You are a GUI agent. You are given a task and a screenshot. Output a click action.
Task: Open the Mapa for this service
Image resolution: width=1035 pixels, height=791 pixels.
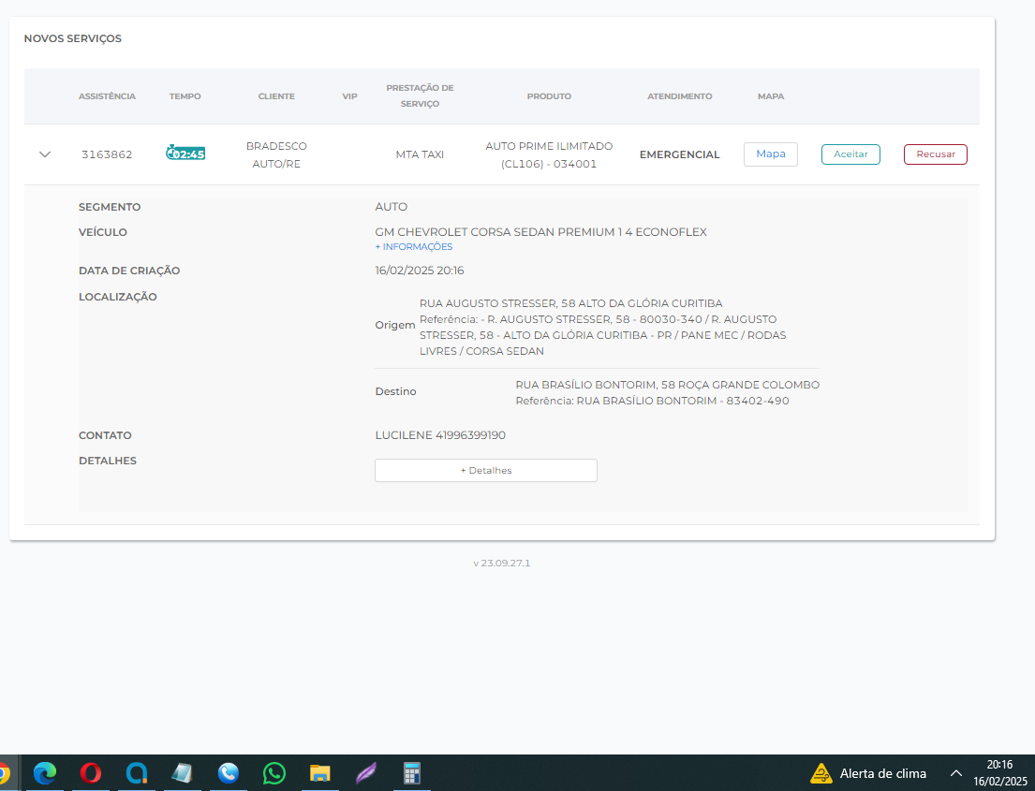click(770, 154)
